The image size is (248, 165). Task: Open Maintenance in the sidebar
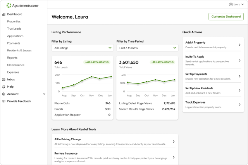(x=15, y=65)
